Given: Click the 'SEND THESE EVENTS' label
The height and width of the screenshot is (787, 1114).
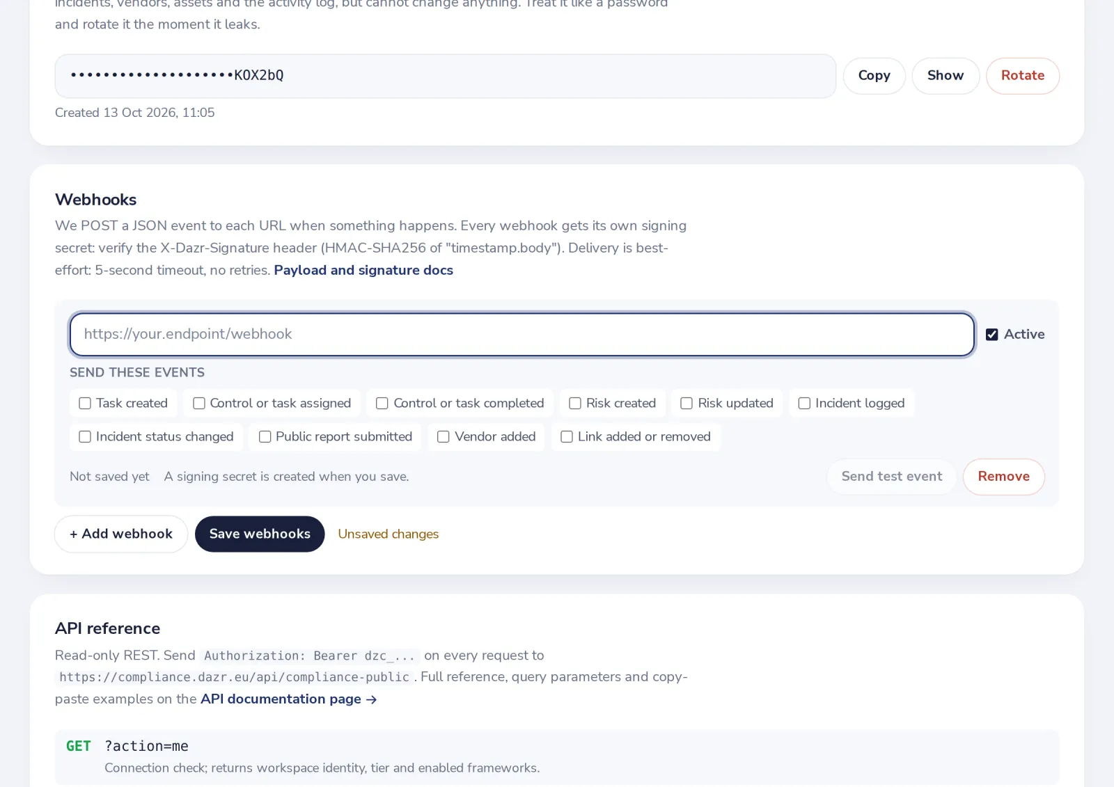Looking at the screenshot, I should point(137,373).
